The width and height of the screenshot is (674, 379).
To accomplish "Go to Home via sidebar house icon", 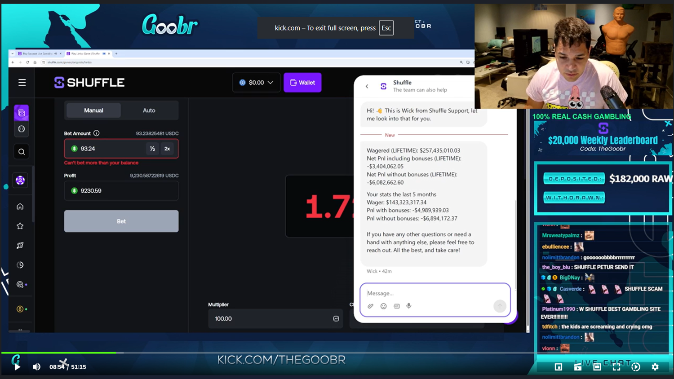I will [20, 207].
